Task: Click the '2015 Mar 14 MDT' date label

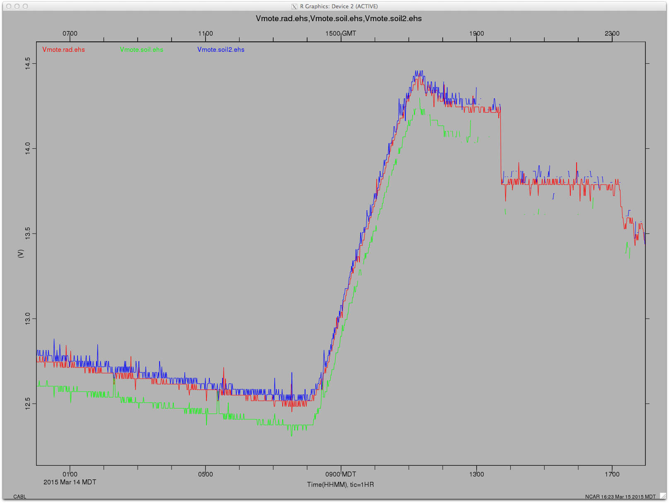Action: [70, 482]
